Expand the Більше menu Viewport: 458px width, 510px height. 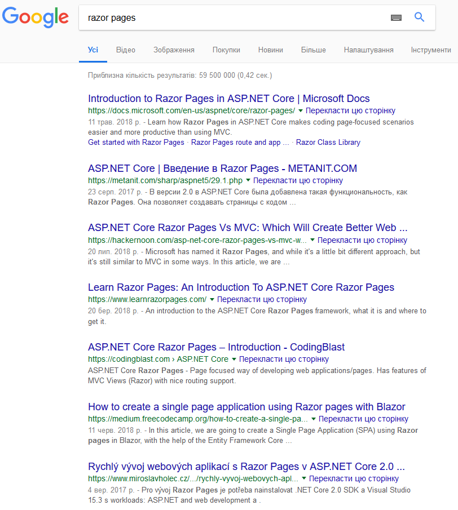pos(313,50)
